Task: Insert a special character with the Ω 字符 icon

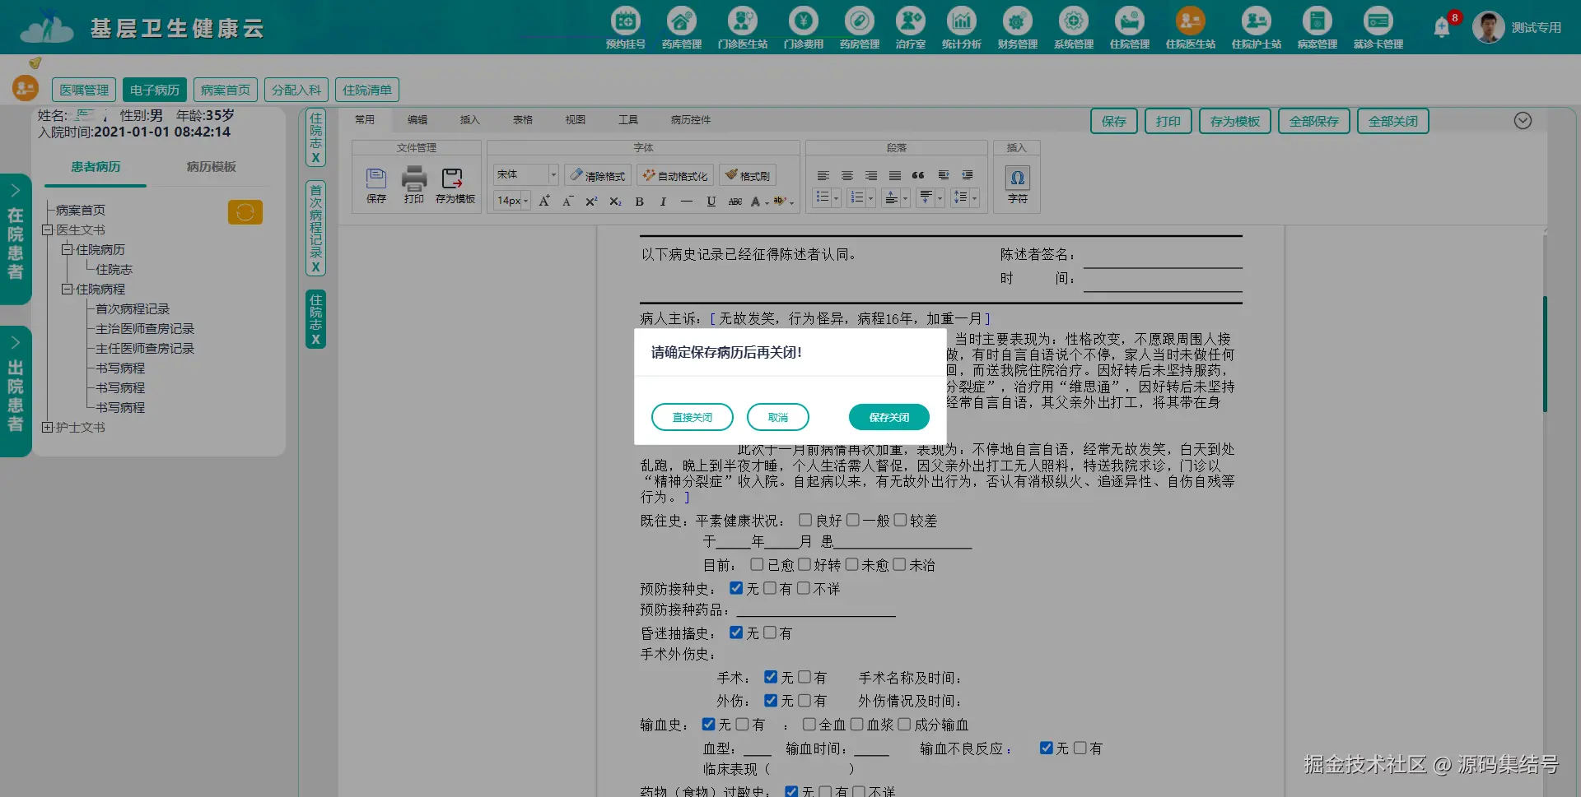Action: click(x=1018, y=178)
